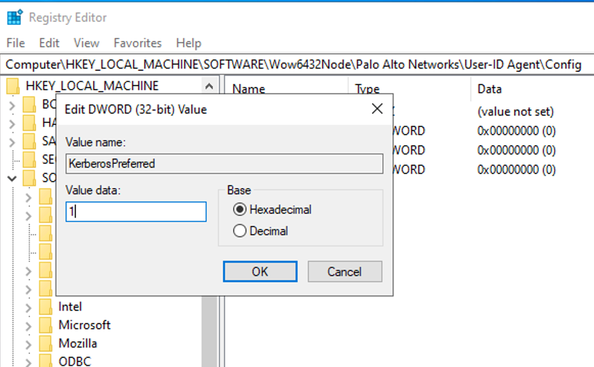The image size is (594, 367).
Task: Click the HKEY_LOCAL_MACHINE folder icon
Action: point(12,85)
